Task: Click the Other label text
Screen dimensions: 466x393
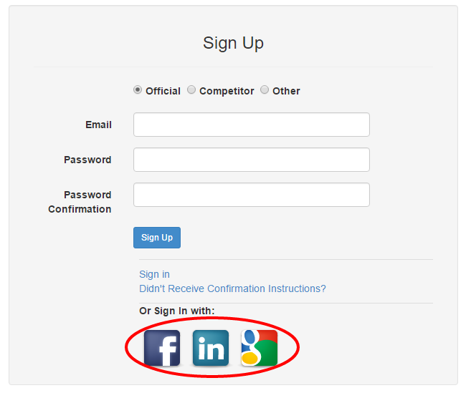Action: tap(286, 91)
